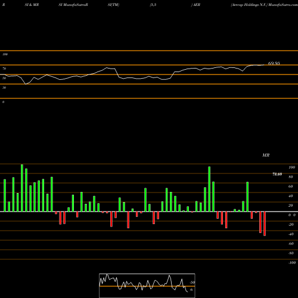This screenshot has width=298, height=298.
Task: Click the 30 level label on RSI axis
Action: (4, 88)
